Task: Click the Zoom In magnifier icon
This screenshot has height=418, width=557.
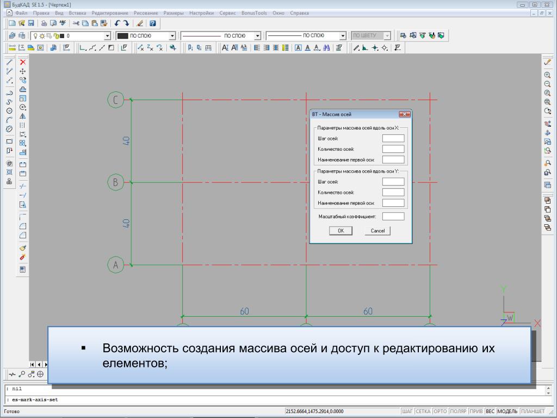Action: 547,75
